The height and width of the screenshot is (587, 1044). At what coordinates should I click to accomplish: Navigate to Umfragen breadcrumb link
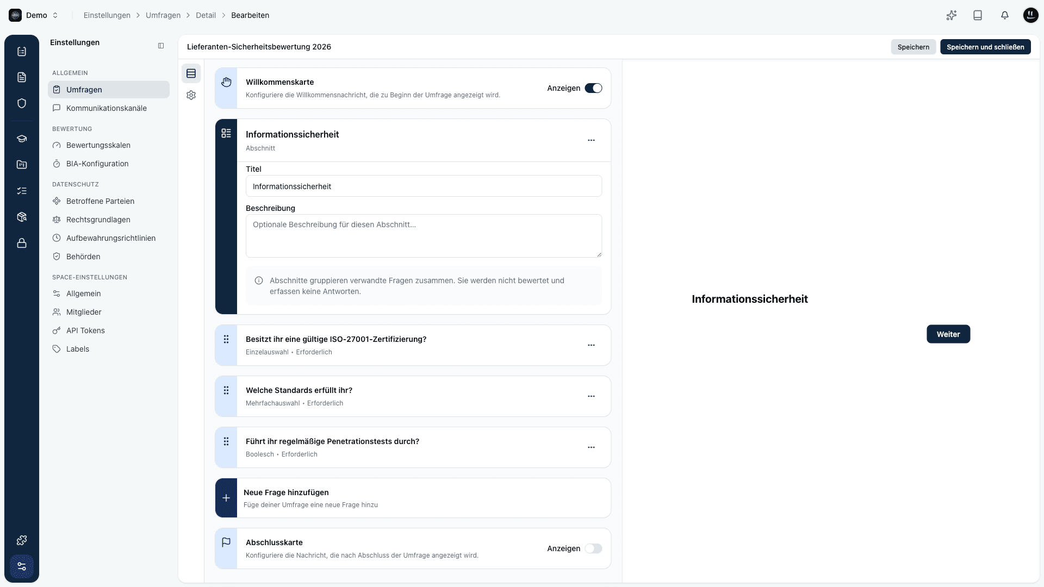click(x=163, y=15)
